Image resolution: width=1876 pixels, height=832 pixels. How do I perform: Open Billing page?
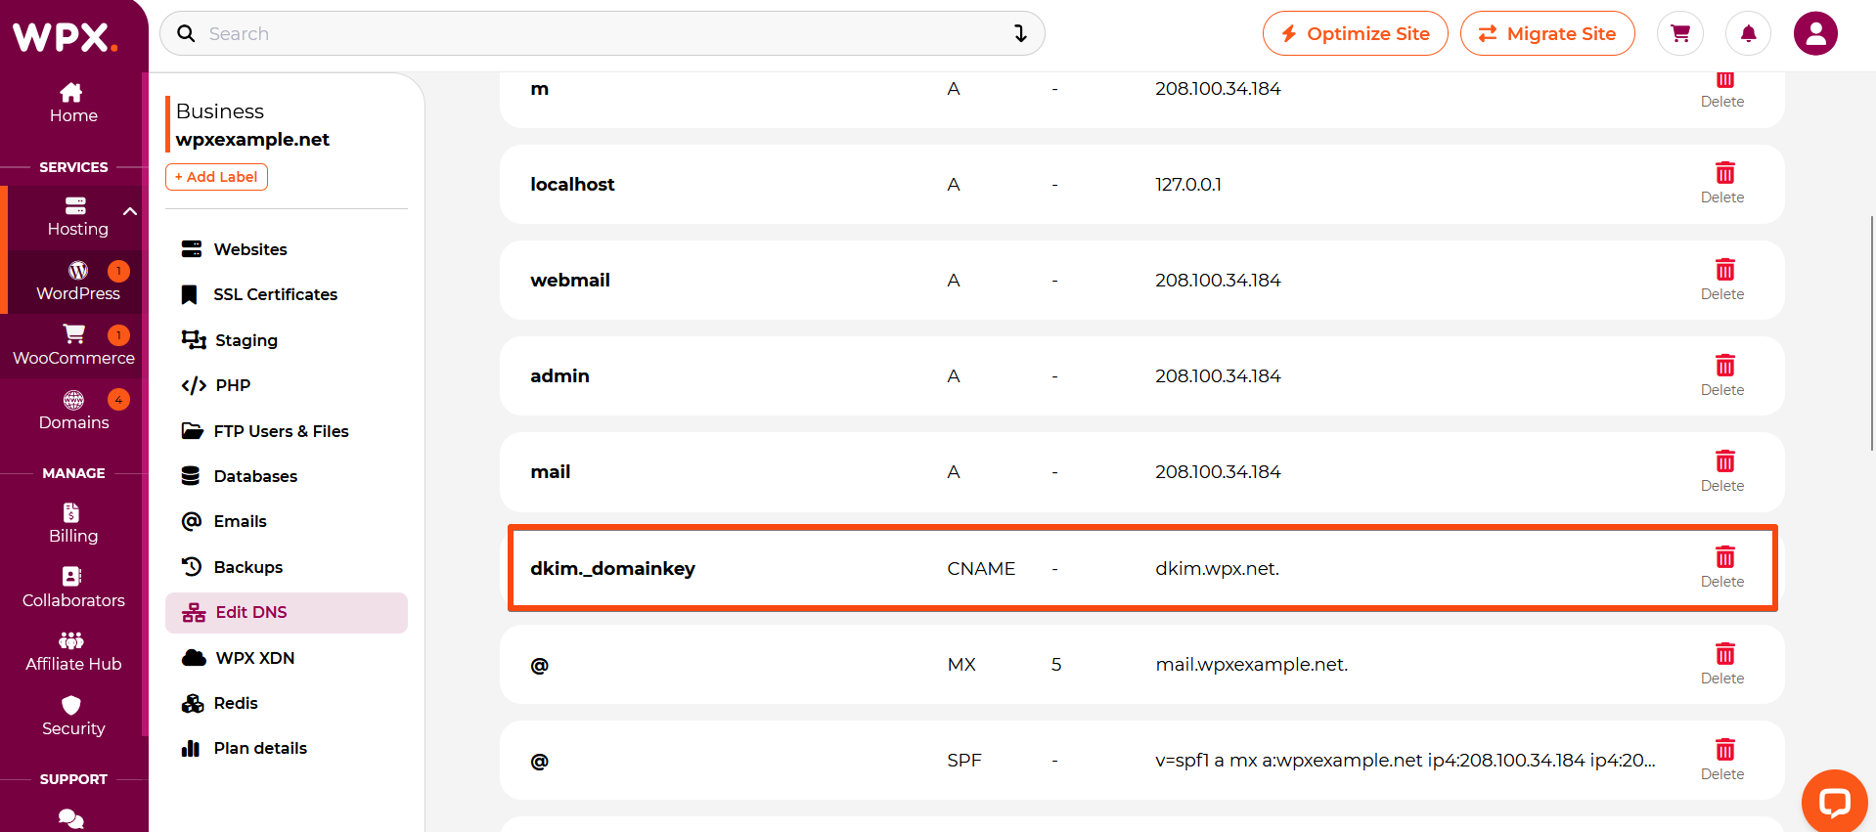click(73, 524)
